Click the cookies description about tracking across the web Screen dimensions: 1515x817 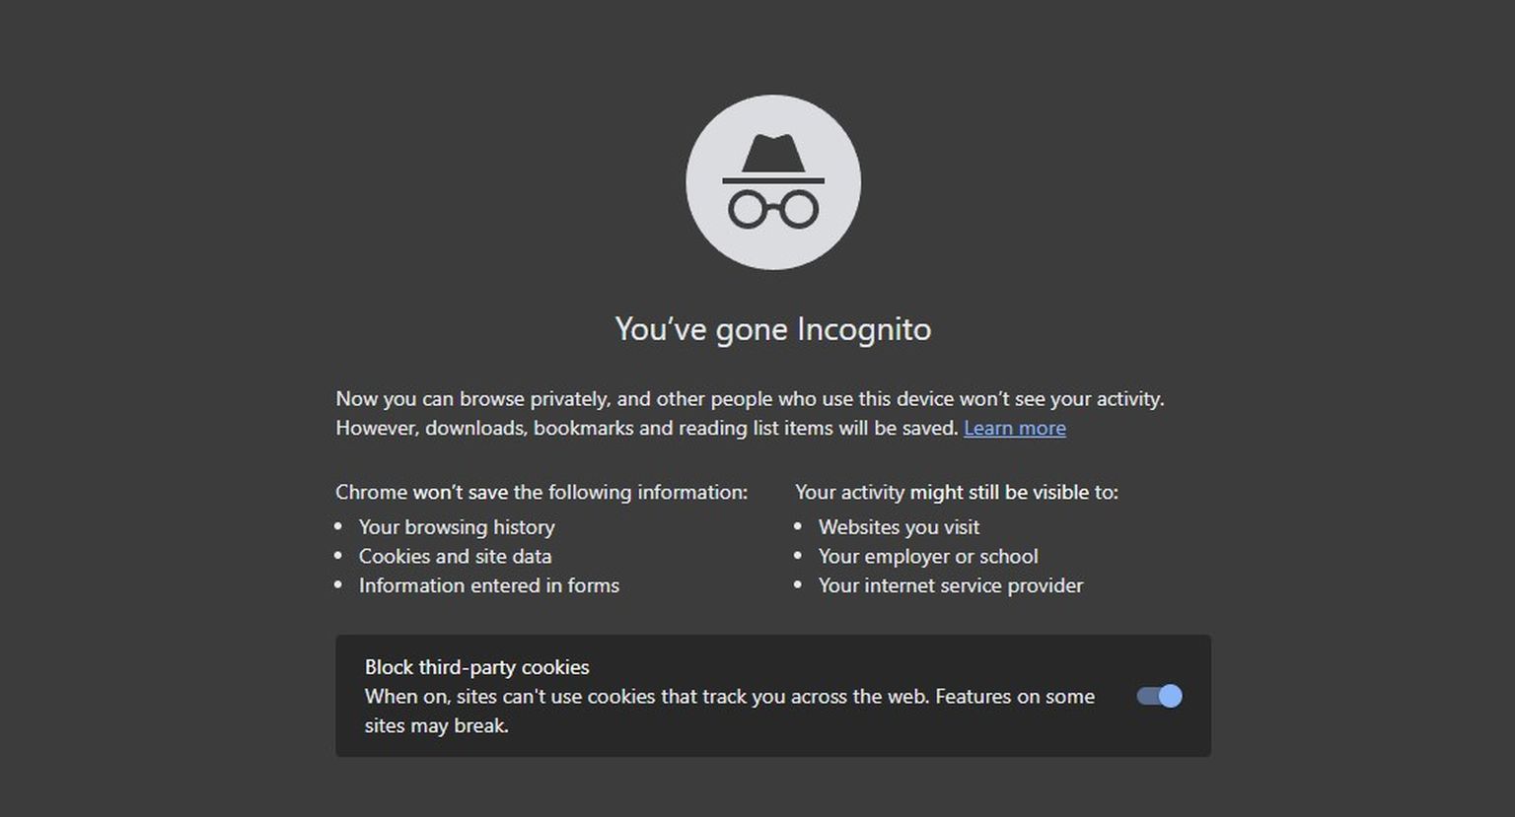(x=730, y=711)
